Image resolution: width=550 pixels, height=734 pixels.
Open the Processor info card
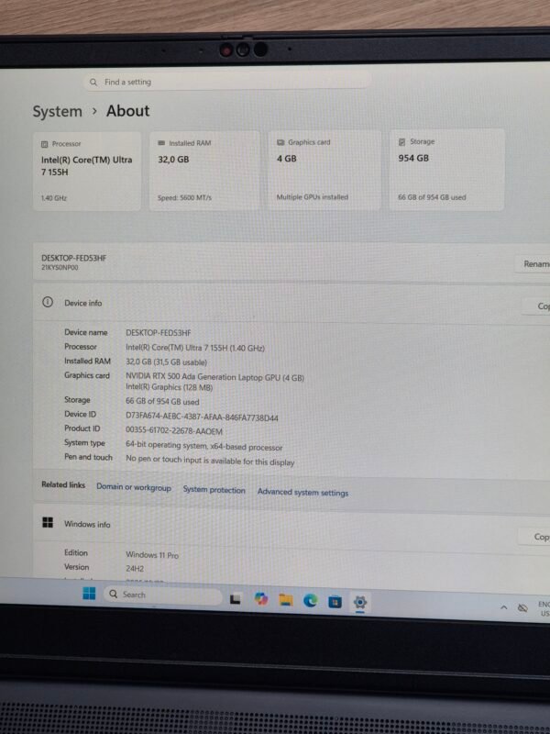87,171
